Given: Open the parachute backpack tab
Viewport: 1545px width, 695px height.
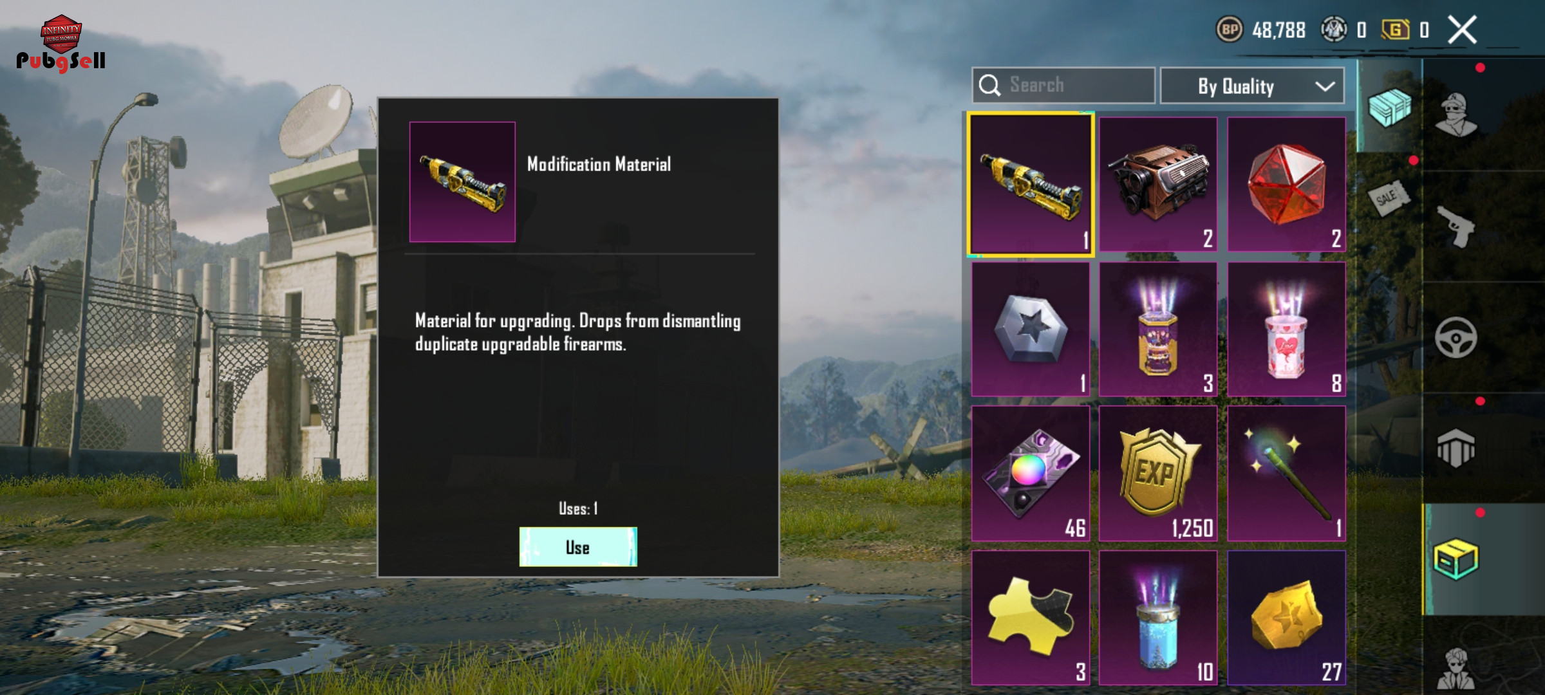Looking at the screenshot, I should (x=1456, y=449).
